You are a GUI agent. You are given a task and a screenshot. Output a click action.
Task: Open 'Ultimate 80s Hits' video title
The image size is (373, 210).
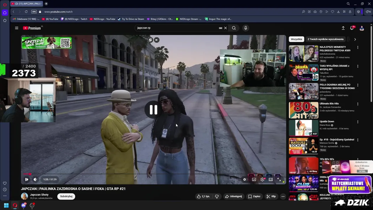pos(329,104)
